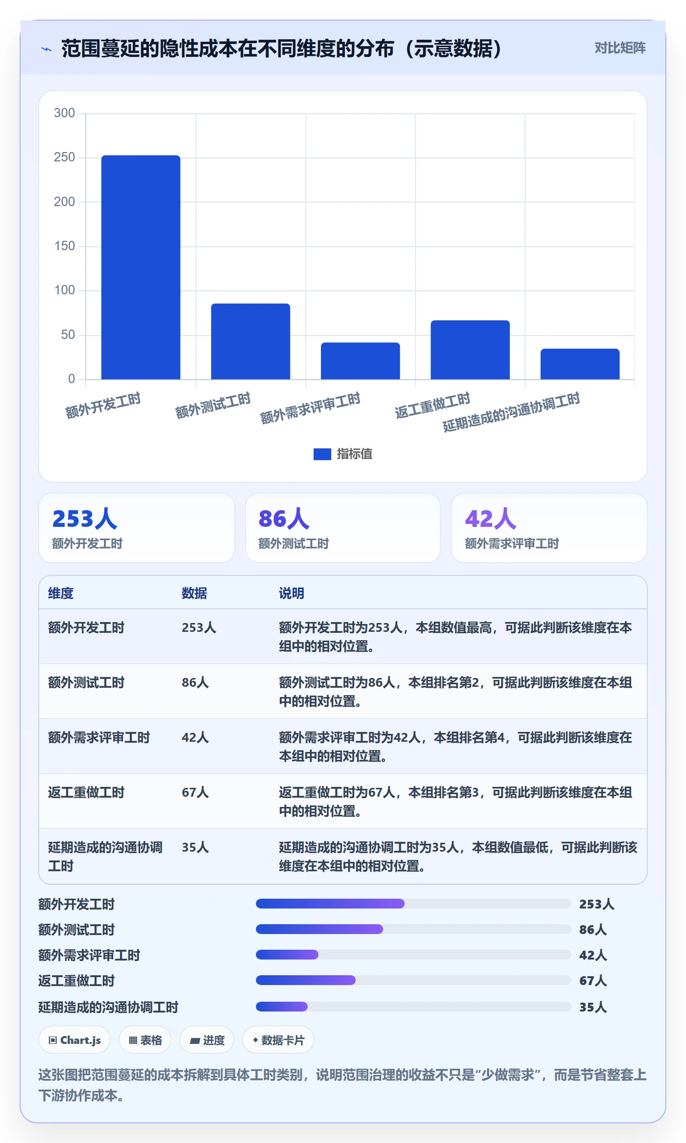Click the 42人 progress bar
The height and width of the screenshot is (1143, 686).
413,955
